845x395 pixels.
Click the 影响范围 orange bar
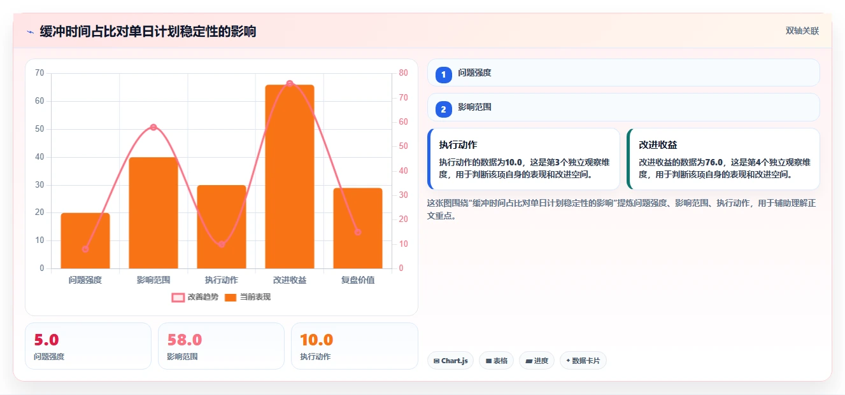pyautogui.click(x=153, y=212)
